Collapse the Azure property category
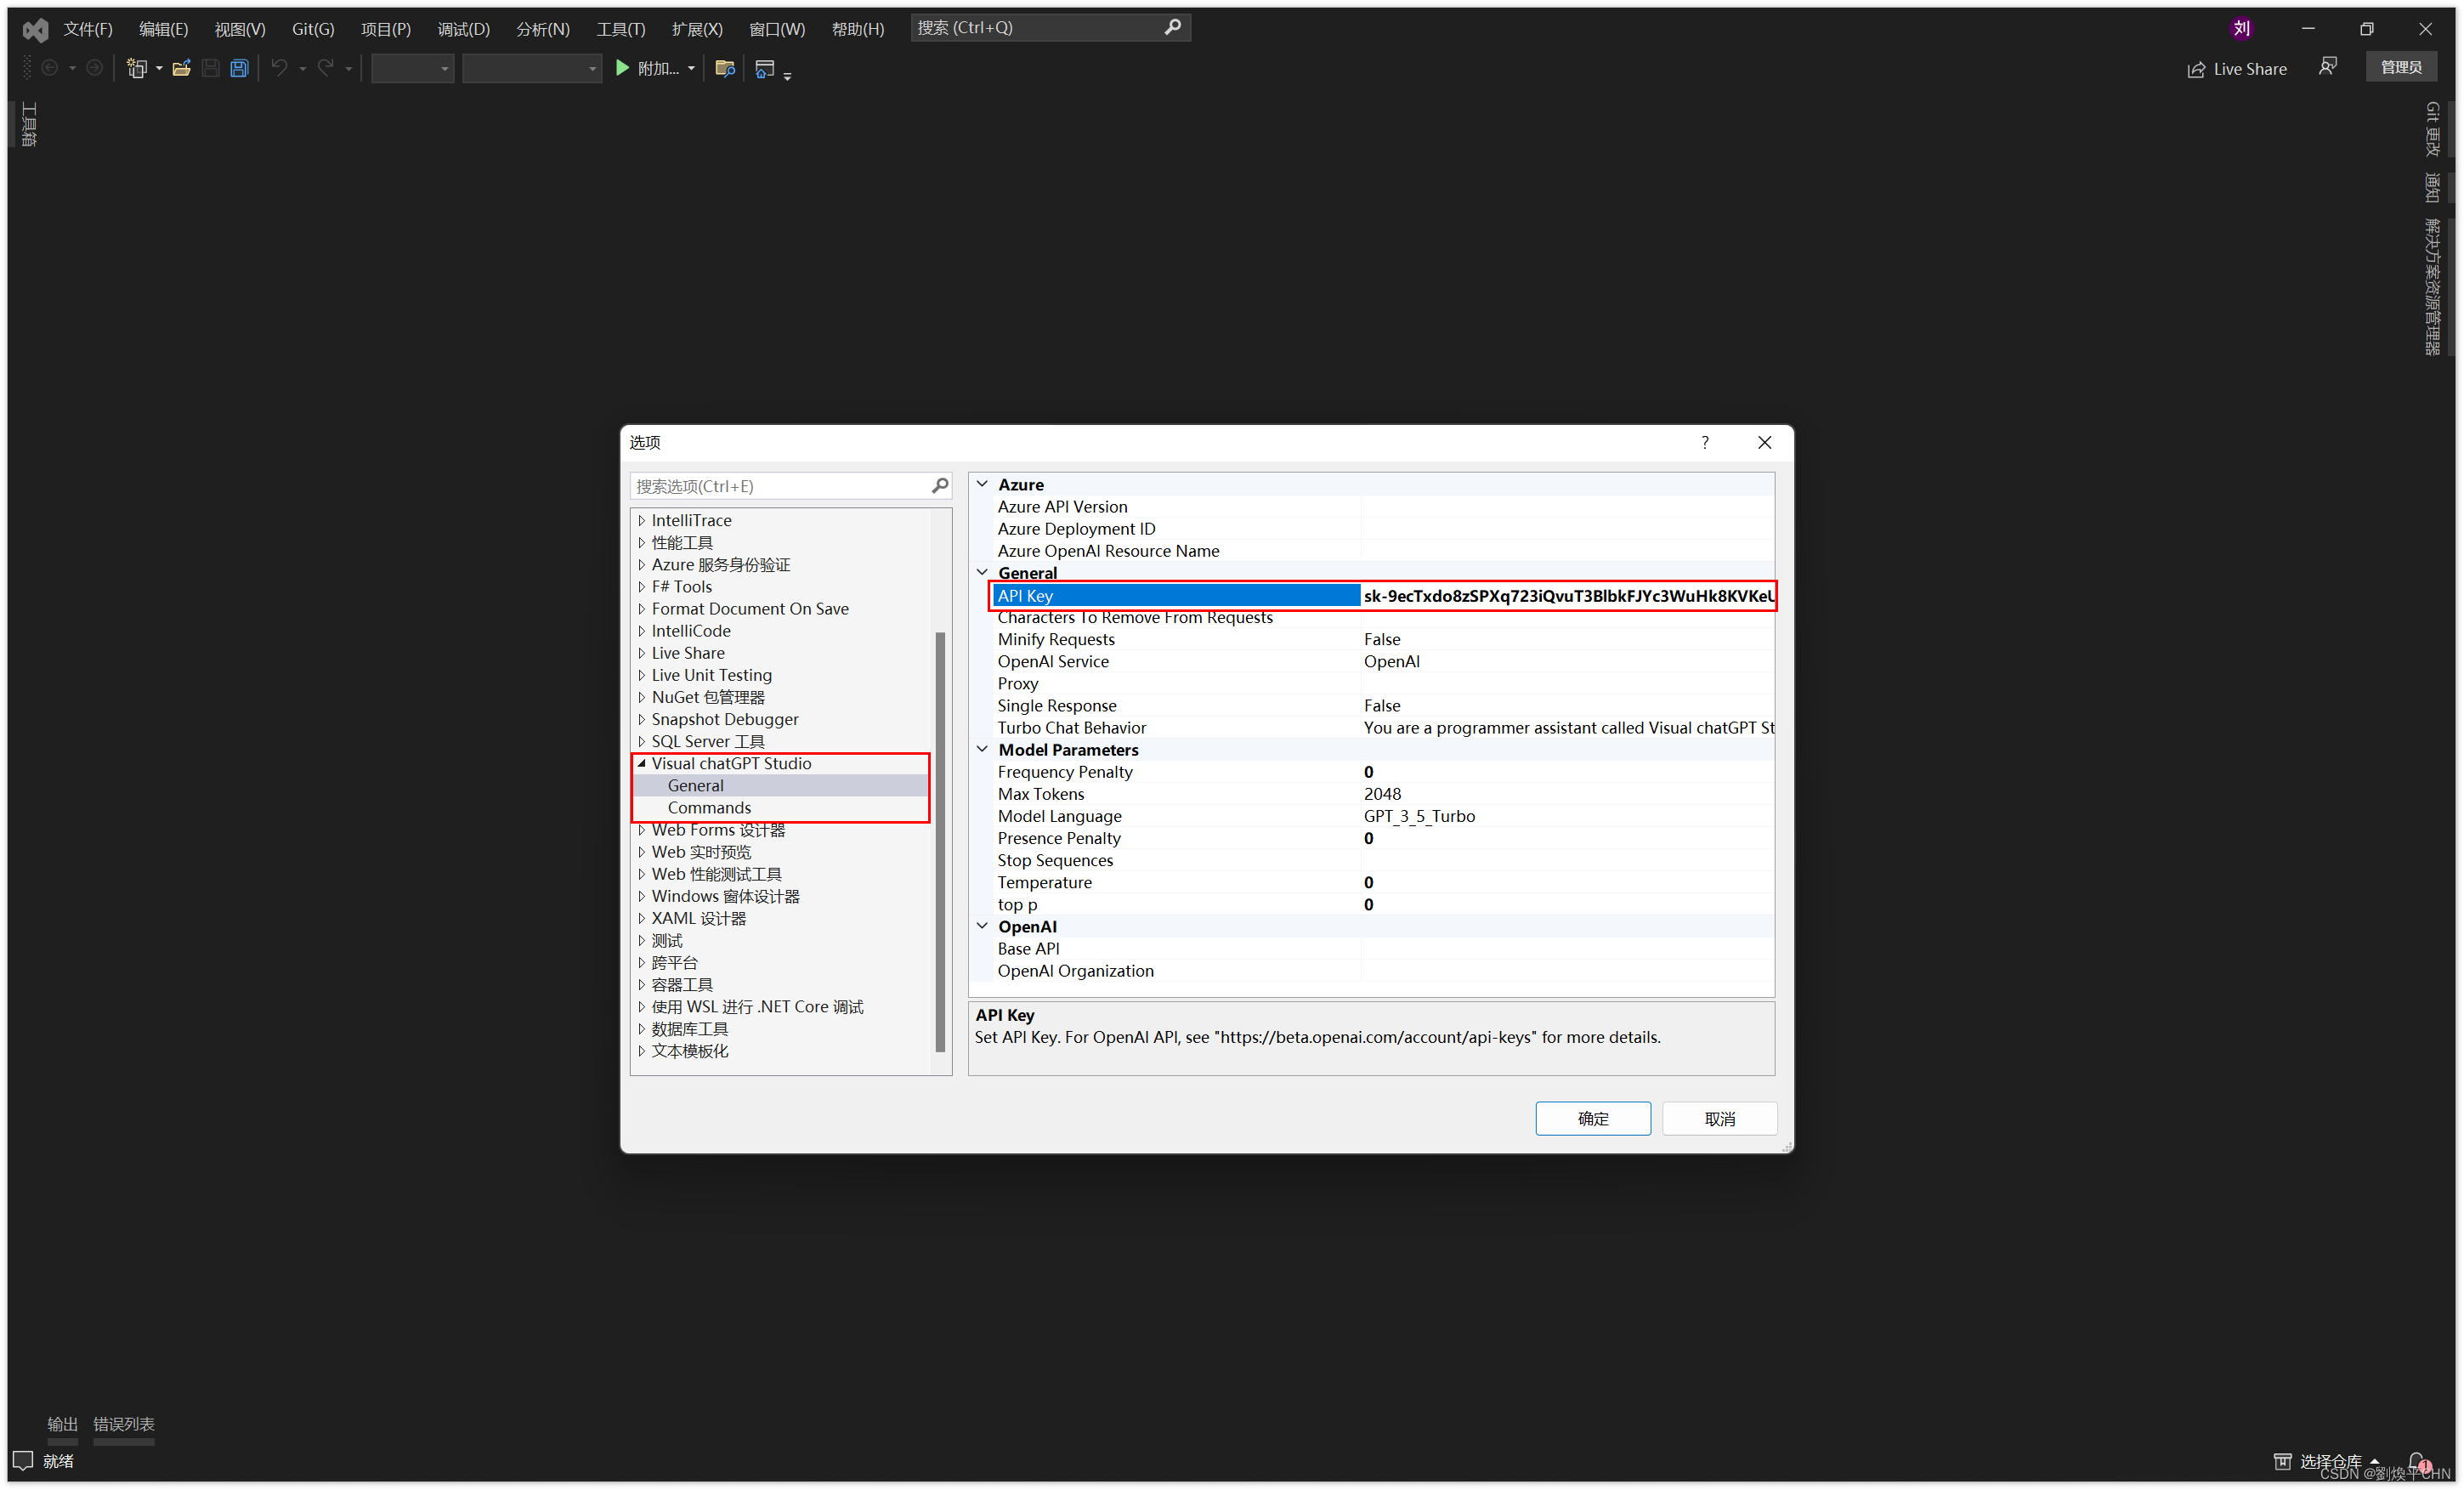This screenshot has width=2464, height=1490. [x=982, y=484]
